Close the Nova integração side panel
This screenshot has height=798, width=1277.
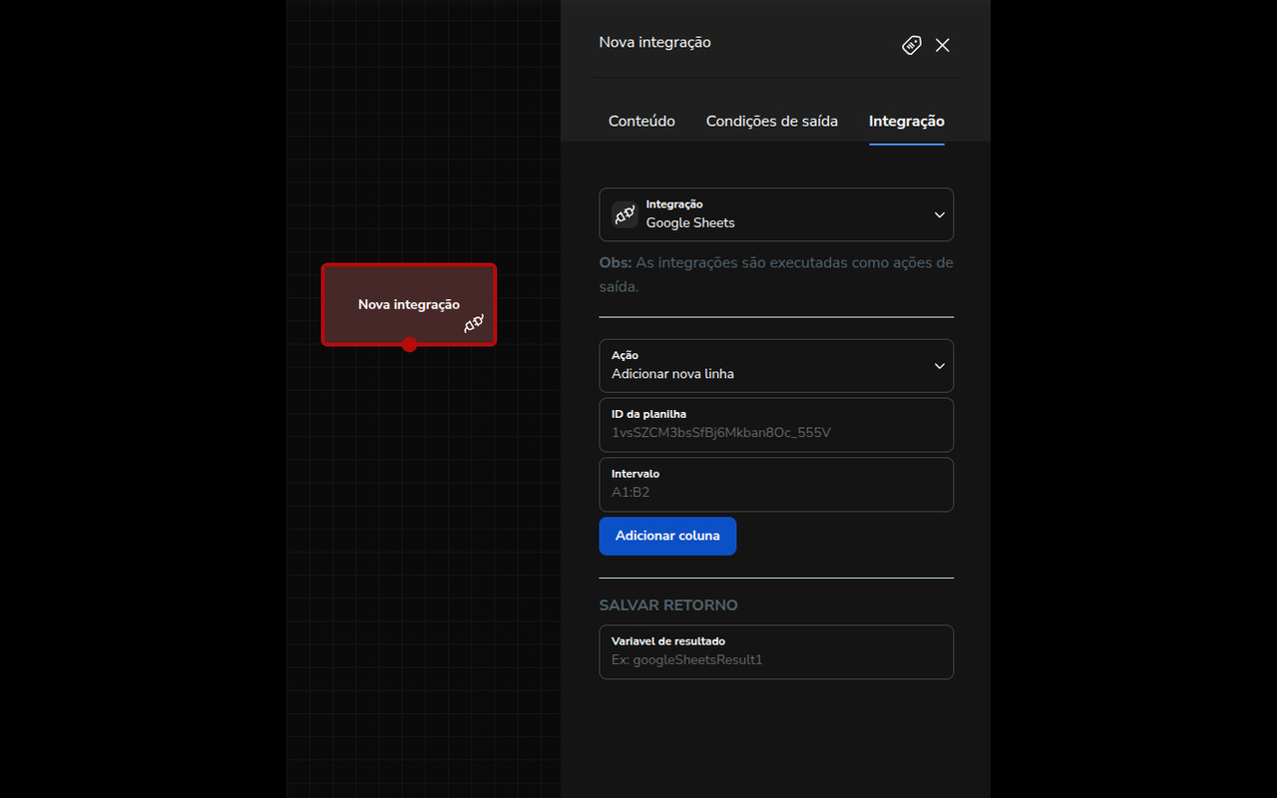(x=942, y=45)
